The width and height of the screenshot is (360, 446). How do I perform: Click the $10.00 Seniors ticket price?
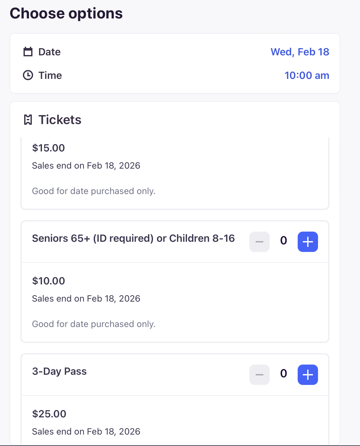pos(48,281)
